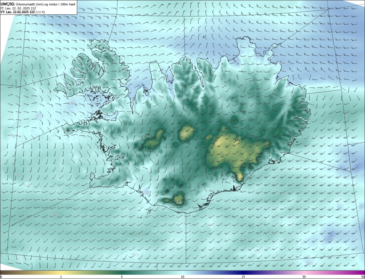Click the '0' label on the colour scale
The height and width of the screenshot is (279, 365).
point(1,277)
